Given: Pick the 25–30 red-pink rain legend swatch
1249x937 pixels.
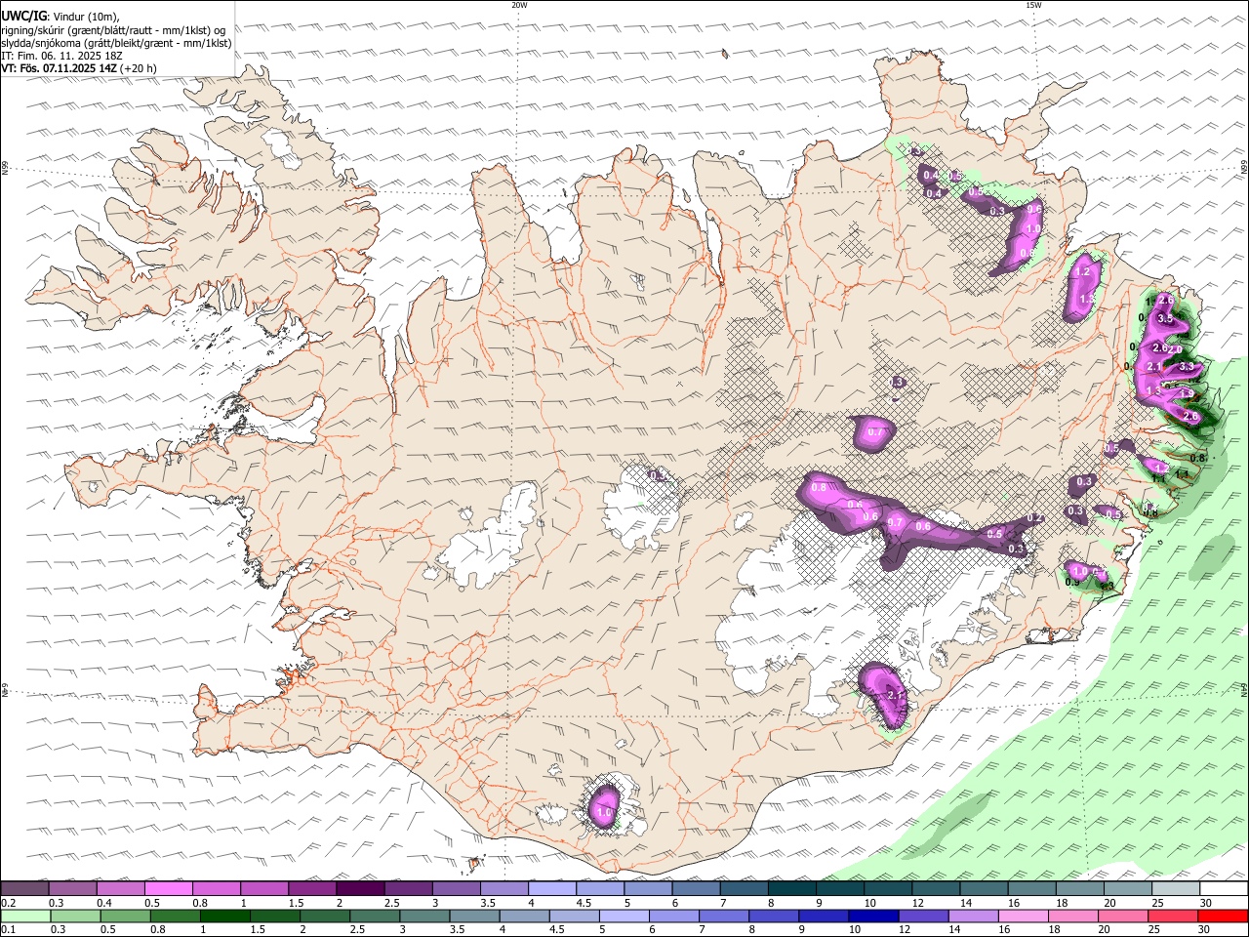Looking at the screenshot, I should [1174, 916].
